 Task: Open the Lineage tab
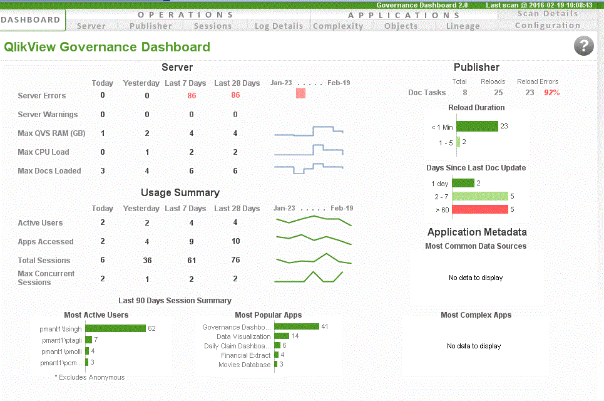coord(463,26)
